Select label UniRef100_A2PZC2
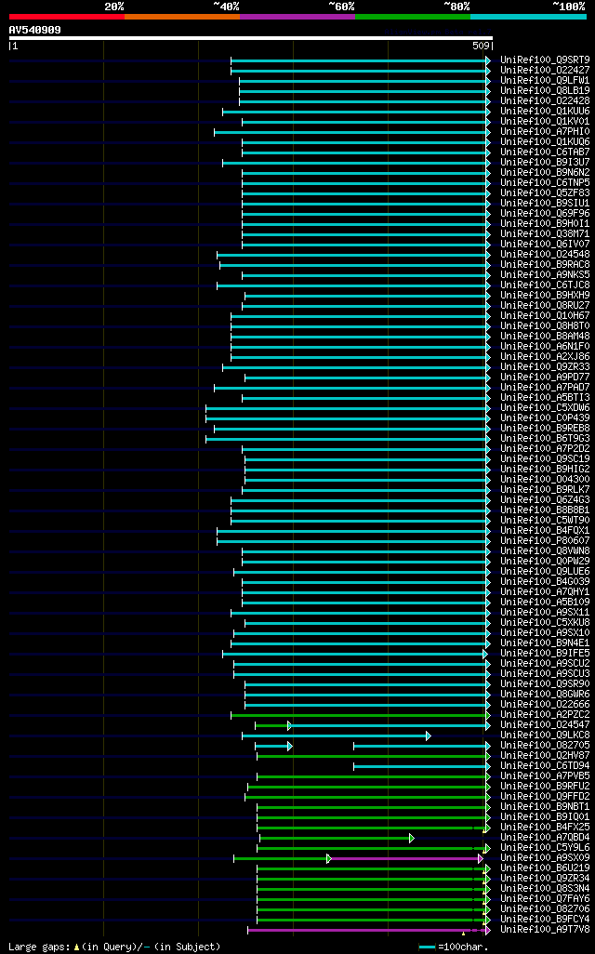 545,715
